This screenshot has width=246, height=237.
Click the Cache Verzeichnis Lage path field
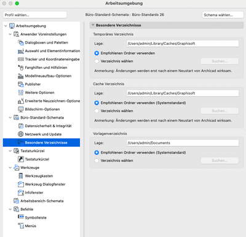(183, 93)
